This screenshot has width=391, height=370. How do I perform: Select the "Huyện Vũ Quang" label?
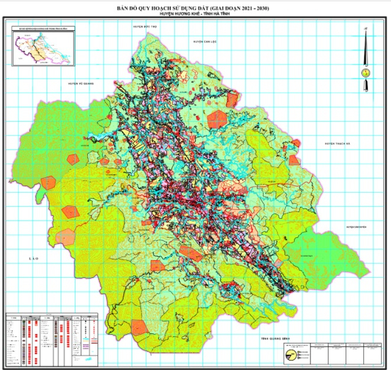pyautogui.click(x=81, y=83)
